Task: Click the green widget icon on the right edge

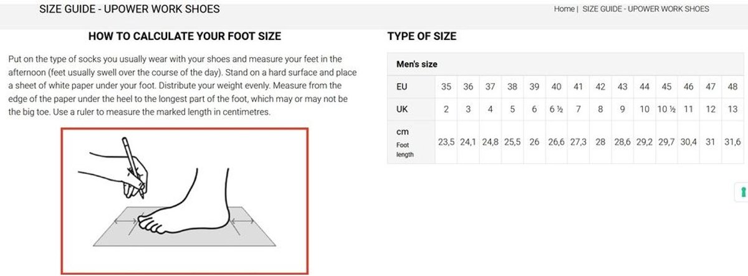Action: point(742,193)
